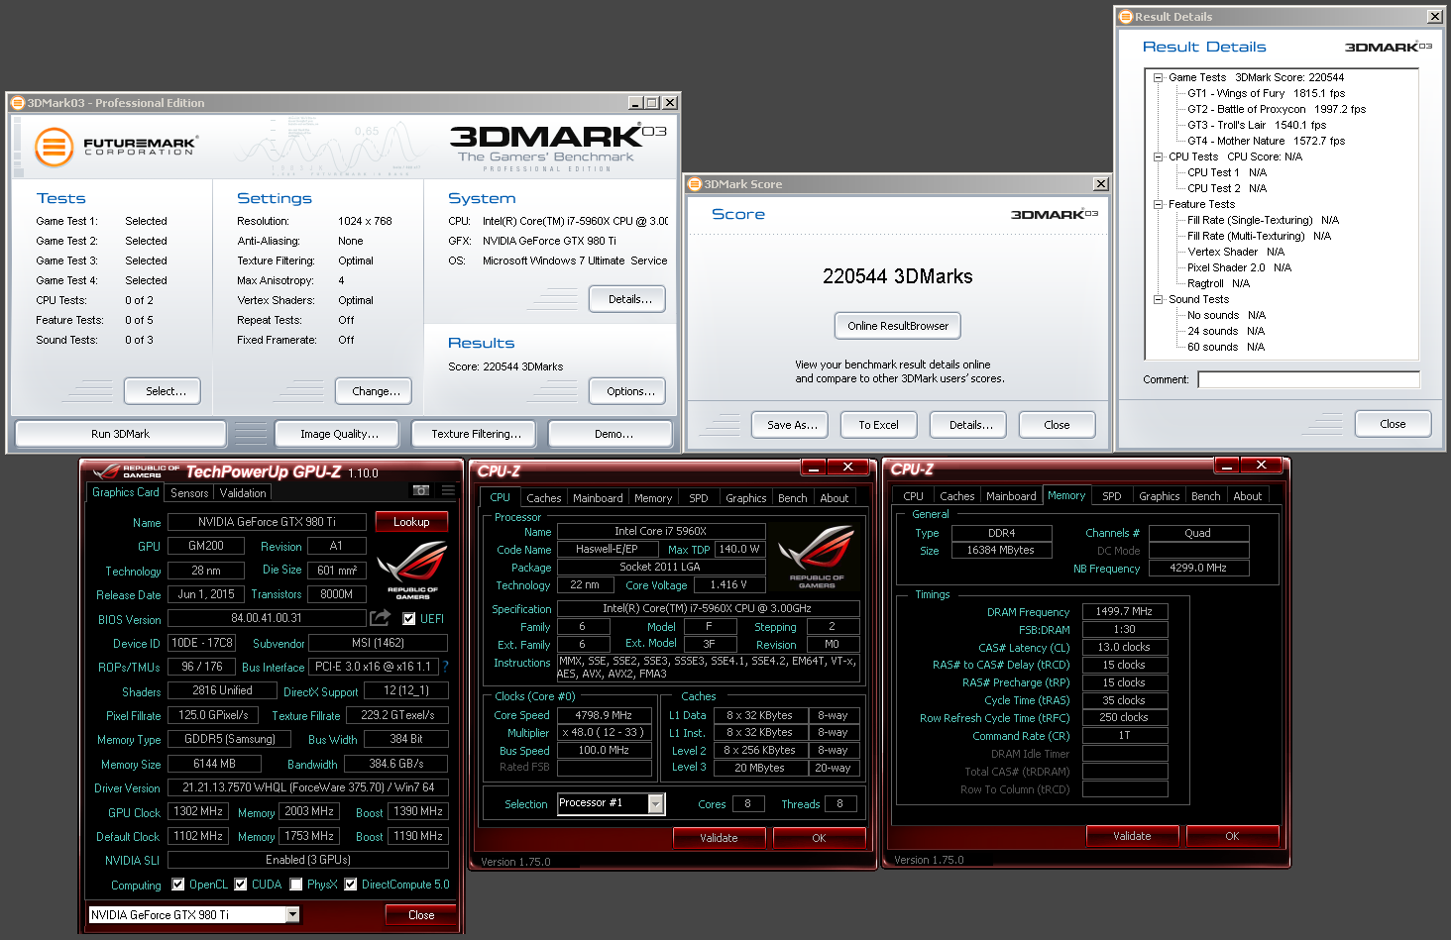1451x940 pixels.
Task: Enable the PhysX checkbox
Action: (295, 884)
